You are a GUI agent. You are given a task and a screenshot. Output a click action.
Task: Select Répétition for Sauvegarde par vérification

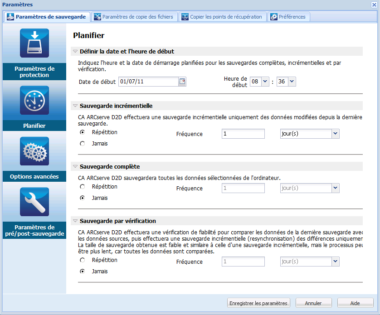point(83,260)
